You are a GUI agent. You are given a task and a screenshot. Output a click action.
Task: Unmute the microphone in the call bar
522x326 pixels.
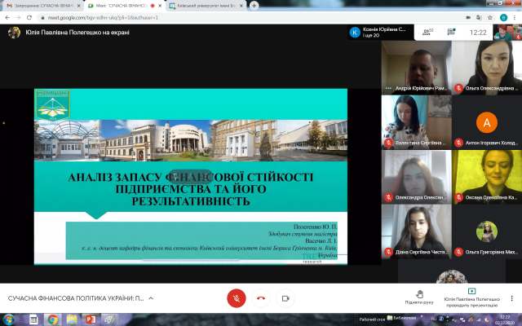(236, 297)
